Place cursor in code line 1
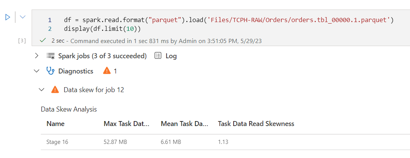The image size is (410, 158). coord(229,19)
